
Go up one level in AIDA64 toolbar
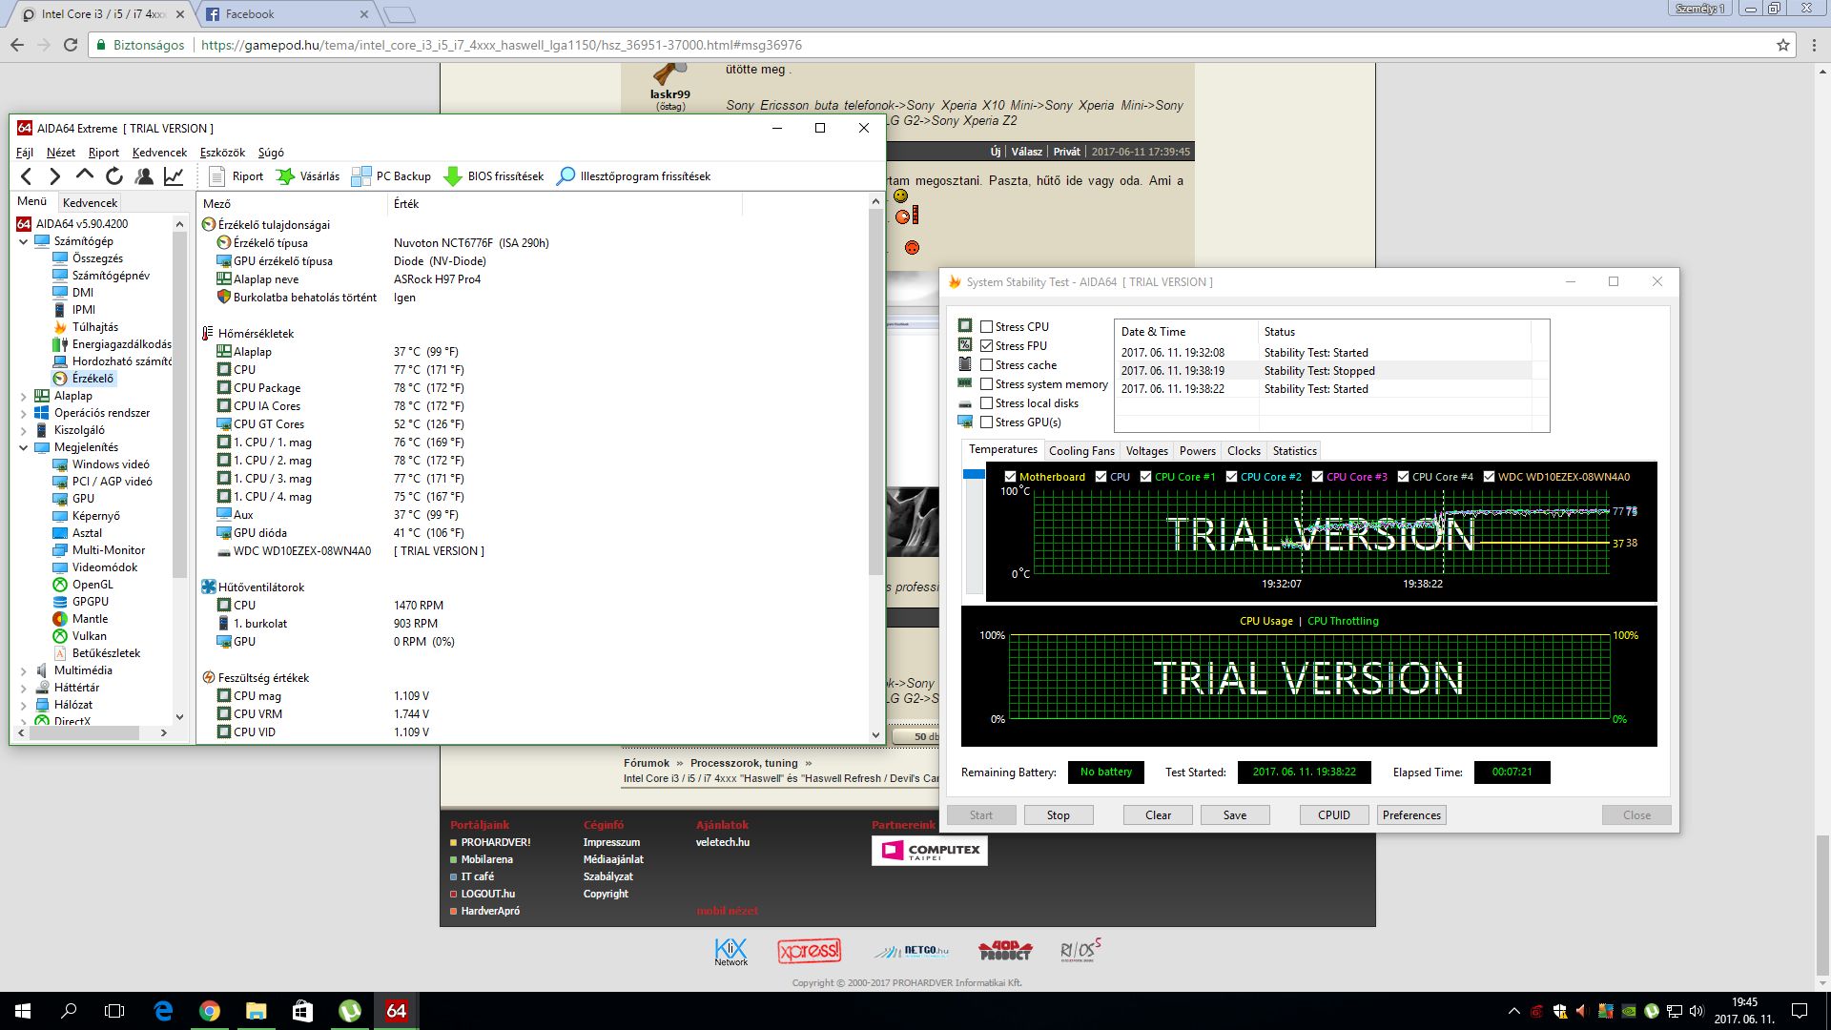click(84, 175)
